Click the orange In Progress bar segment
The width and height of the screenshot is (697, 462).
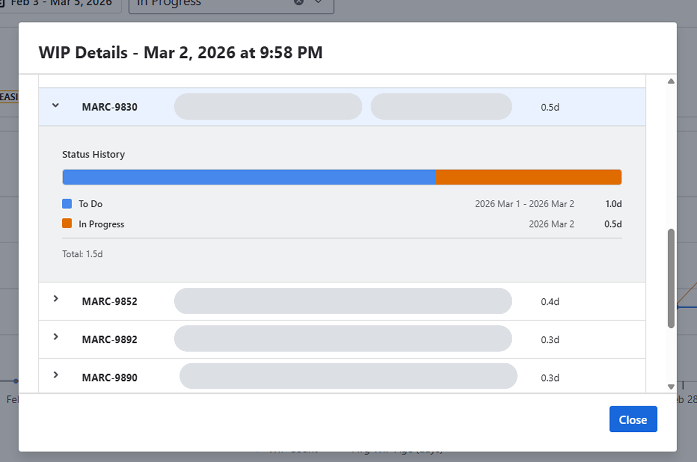528,178
